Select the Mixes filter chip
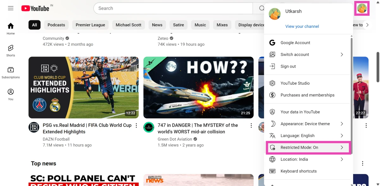The height and width of the screenshot is (186, 380). [x=222, y=25]
